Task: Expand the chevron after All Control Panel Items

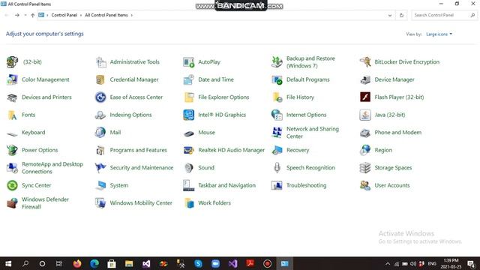Action: click(132, 15)
